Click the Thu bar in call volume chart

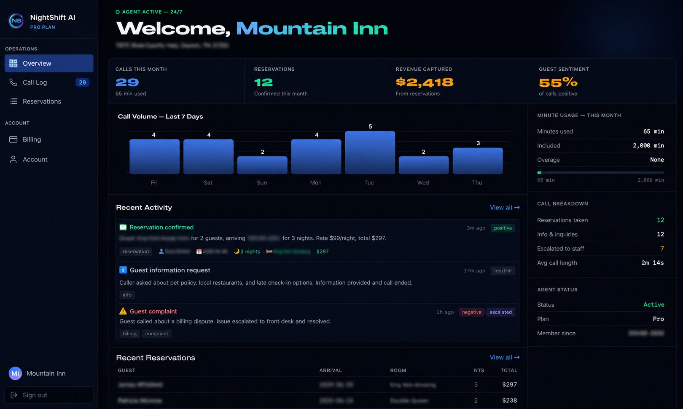click(478, 161)
